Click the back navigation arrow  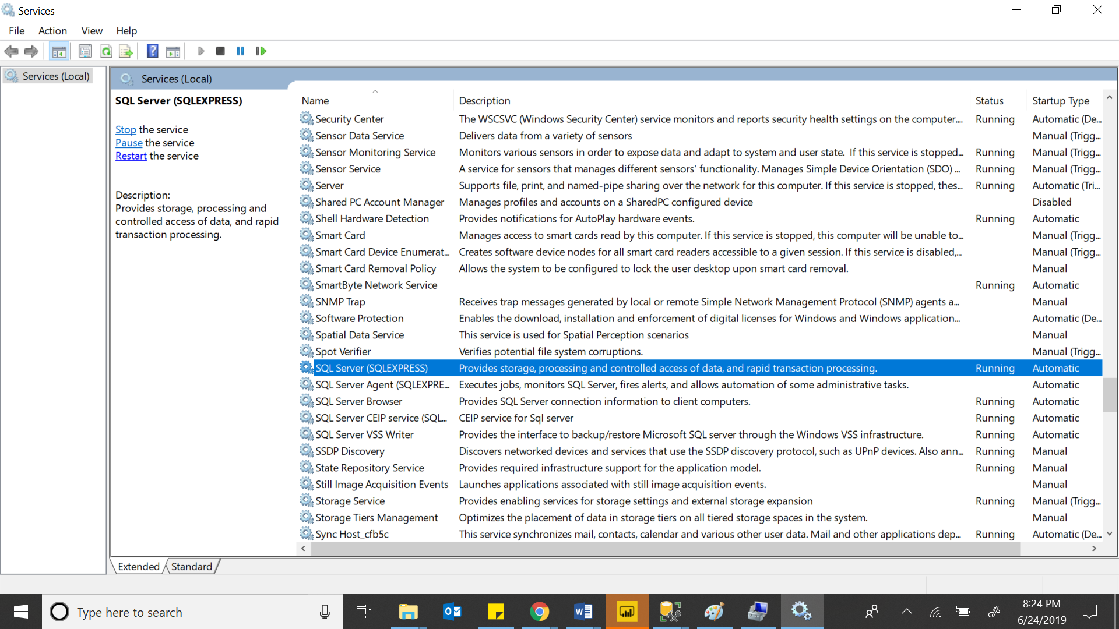(11, 51)
